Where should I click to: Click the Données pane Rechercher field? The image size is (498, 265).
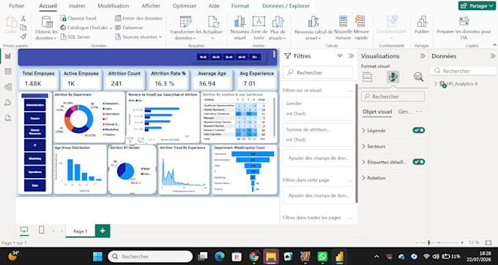click(464, 71)
